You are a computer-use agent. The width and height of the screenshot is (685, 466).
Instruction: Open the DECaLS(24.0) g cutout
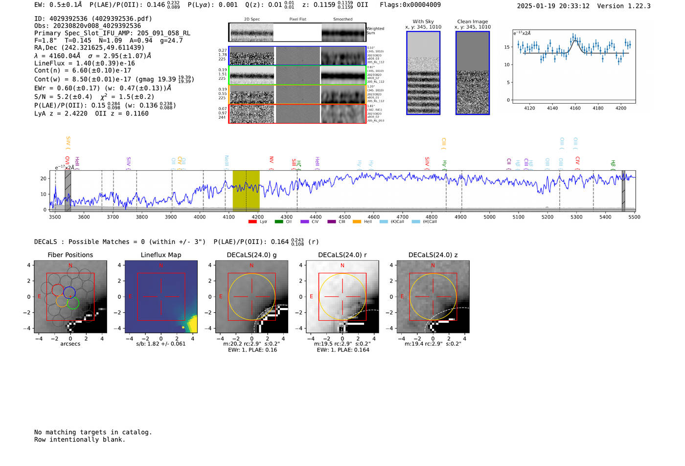pos(251,297)
